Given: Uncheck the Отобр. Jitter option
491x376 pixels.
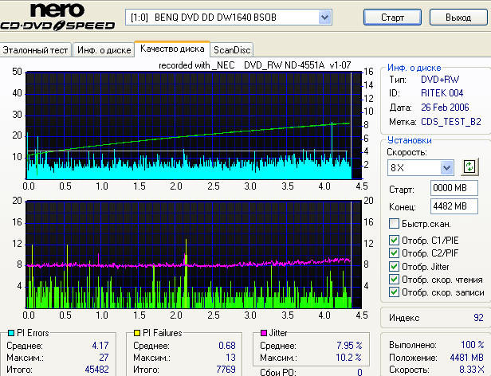Looking at the screenshot, I should tap(394, 267).
